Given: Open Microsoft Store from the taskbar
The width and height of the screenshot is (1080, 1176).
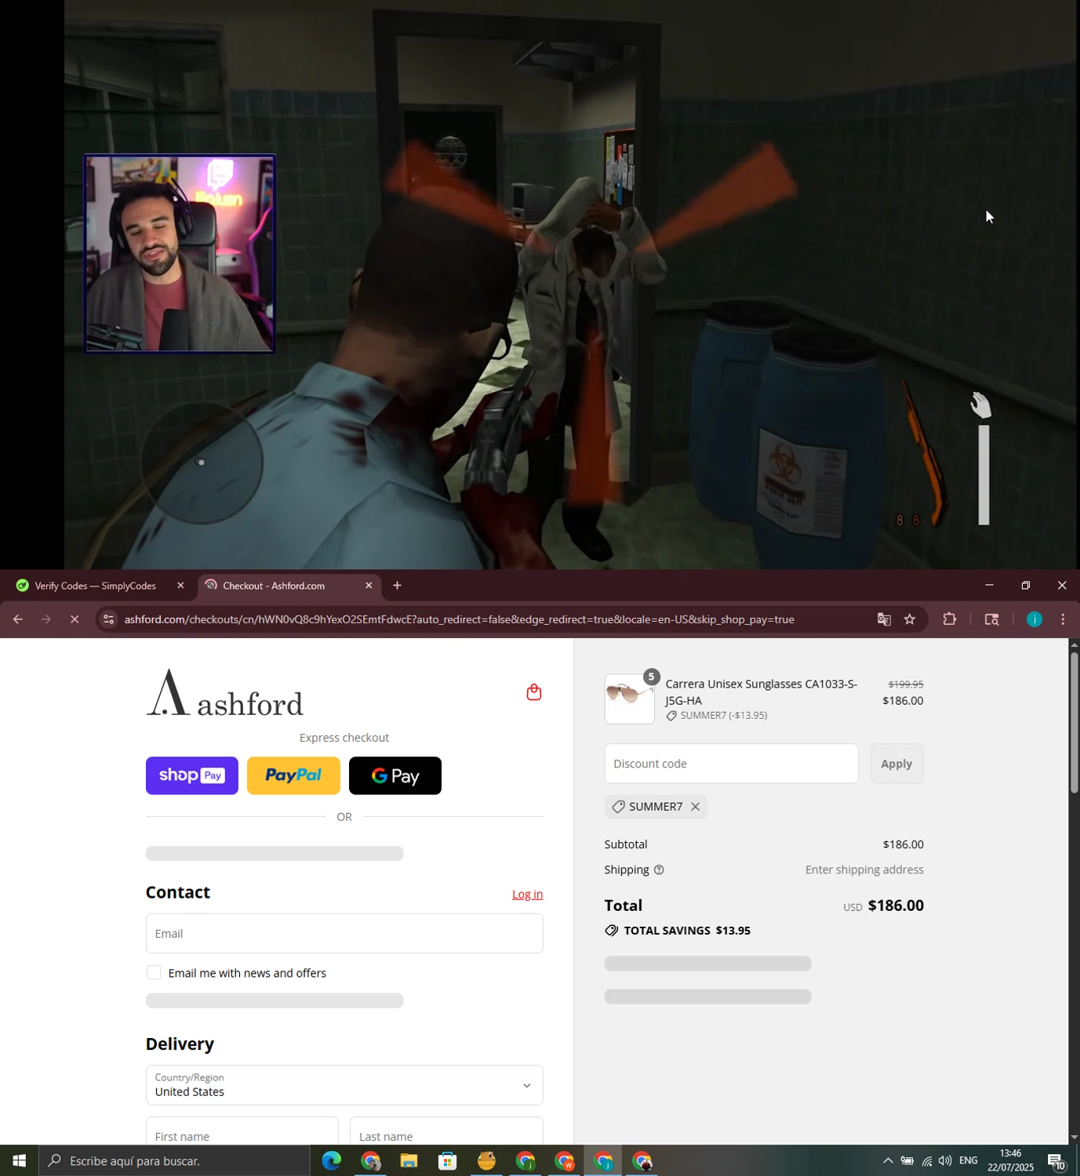Looking at the screenshot, I should pos(448,1161).
